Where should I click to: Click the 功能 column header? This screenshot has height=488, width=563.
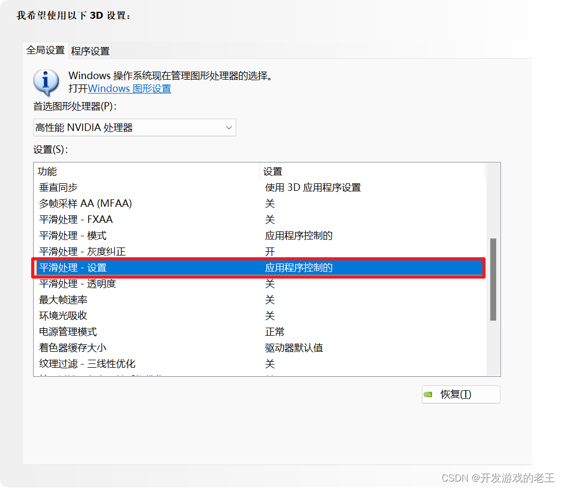pos(146,171)
